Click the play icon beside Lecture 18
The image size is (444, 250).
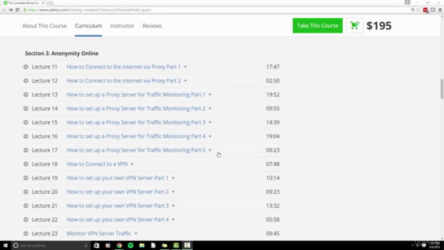point(26,164)
